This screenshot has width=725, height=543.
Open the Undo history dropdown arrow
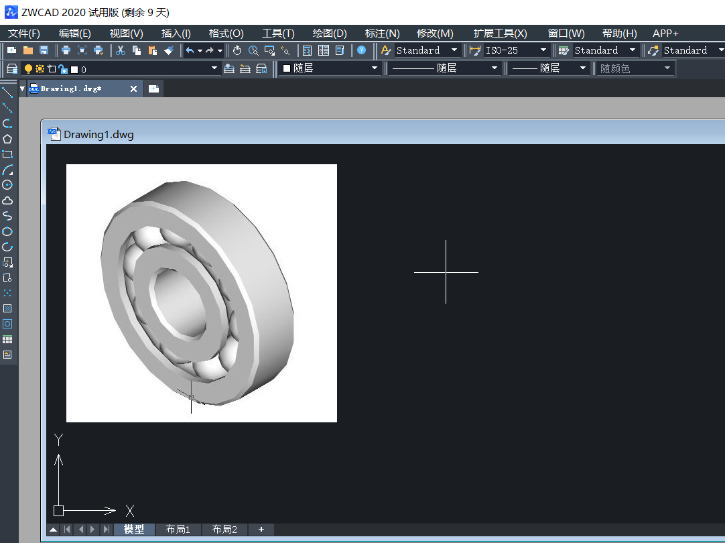[199, 50]
